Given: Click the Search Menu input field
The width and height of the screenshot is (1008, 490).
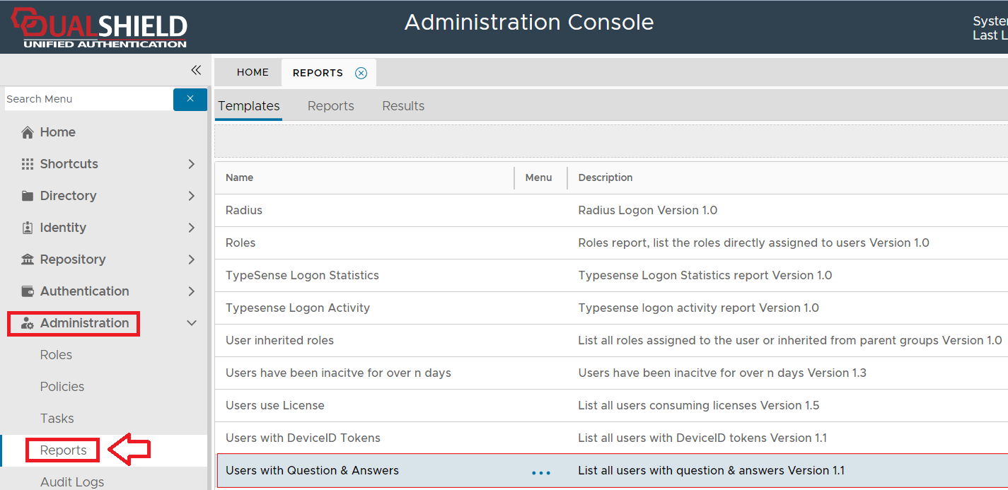Looking at the screenshot, I should 88,99.
